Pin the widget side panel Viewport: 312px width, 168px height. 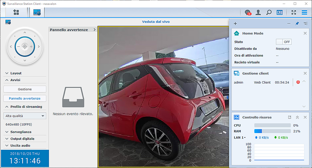297,24
